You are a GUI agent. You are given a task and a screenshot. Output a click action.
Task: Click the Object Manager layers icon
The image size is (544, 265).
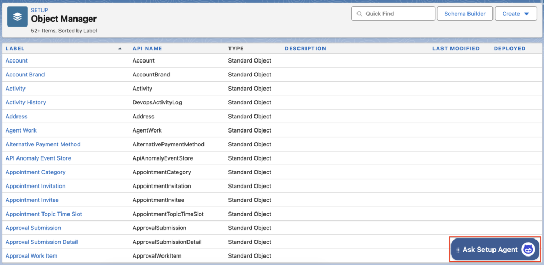tap(18, 16)
